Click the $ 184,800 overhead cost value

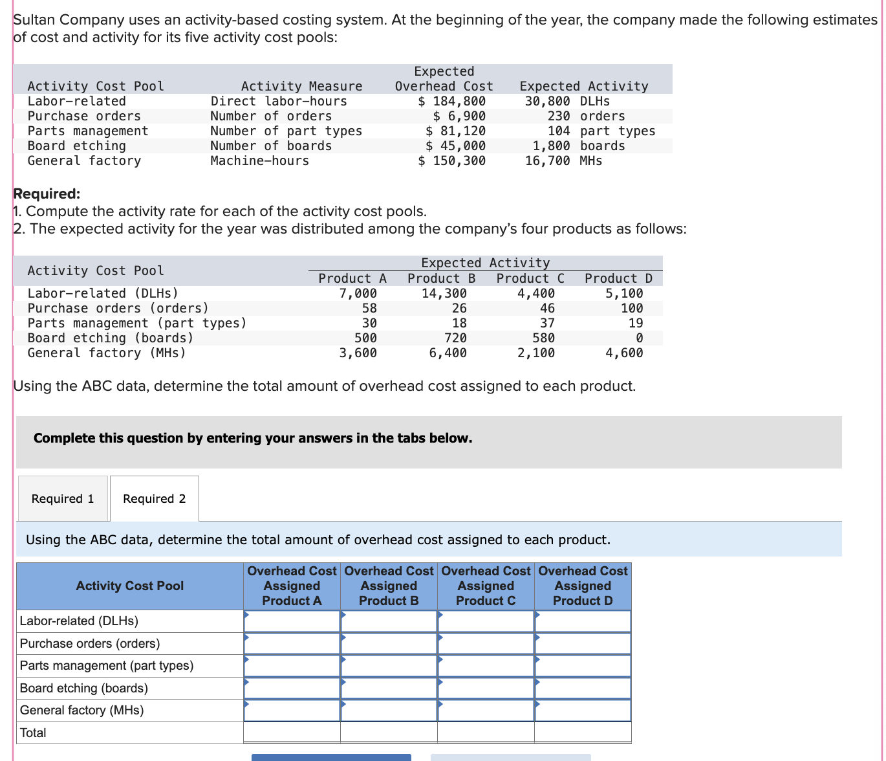click(x=451, y=101)
